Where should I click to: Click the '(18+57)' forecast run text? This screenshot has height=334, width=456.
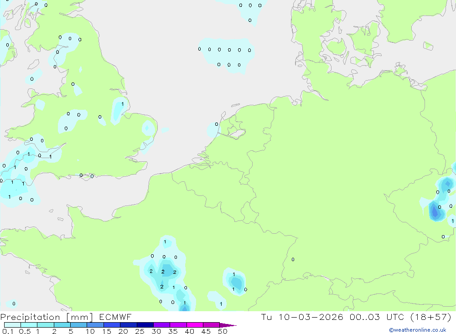point(431,317)
